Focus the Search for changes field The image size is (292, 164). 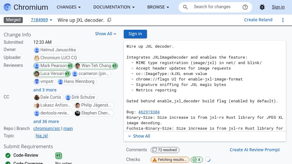pos(215,7)
